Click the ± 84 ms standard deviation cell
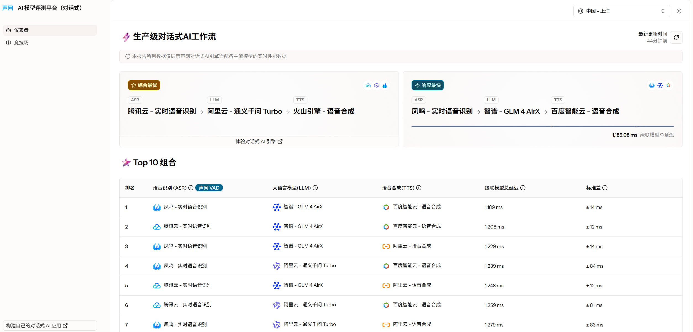The height and width of the screenshot is (332, 693). 595,266
